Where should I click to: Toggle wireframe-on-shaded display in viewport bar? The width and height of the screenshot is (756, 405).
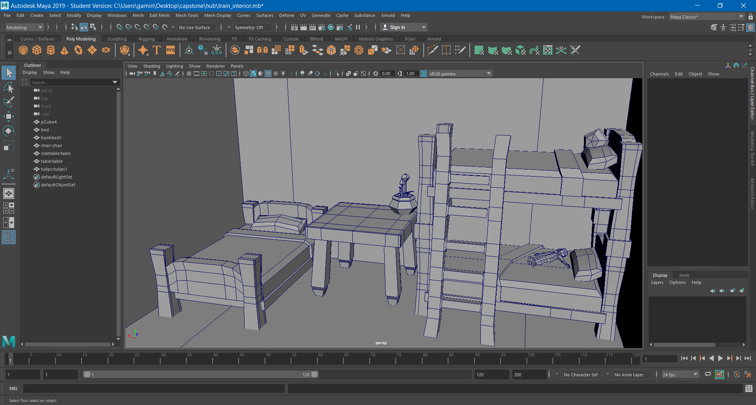pos(268,74)
